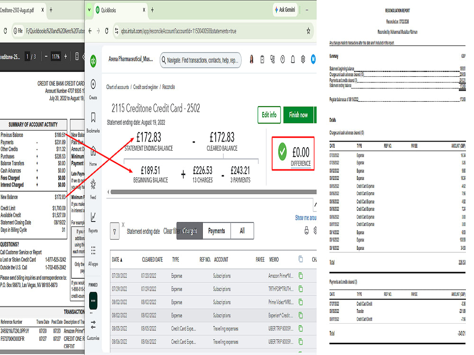Open the Feed icon in QuickBooks sidebar
This screenshot has width=474, height=355.
click(93, 184)
